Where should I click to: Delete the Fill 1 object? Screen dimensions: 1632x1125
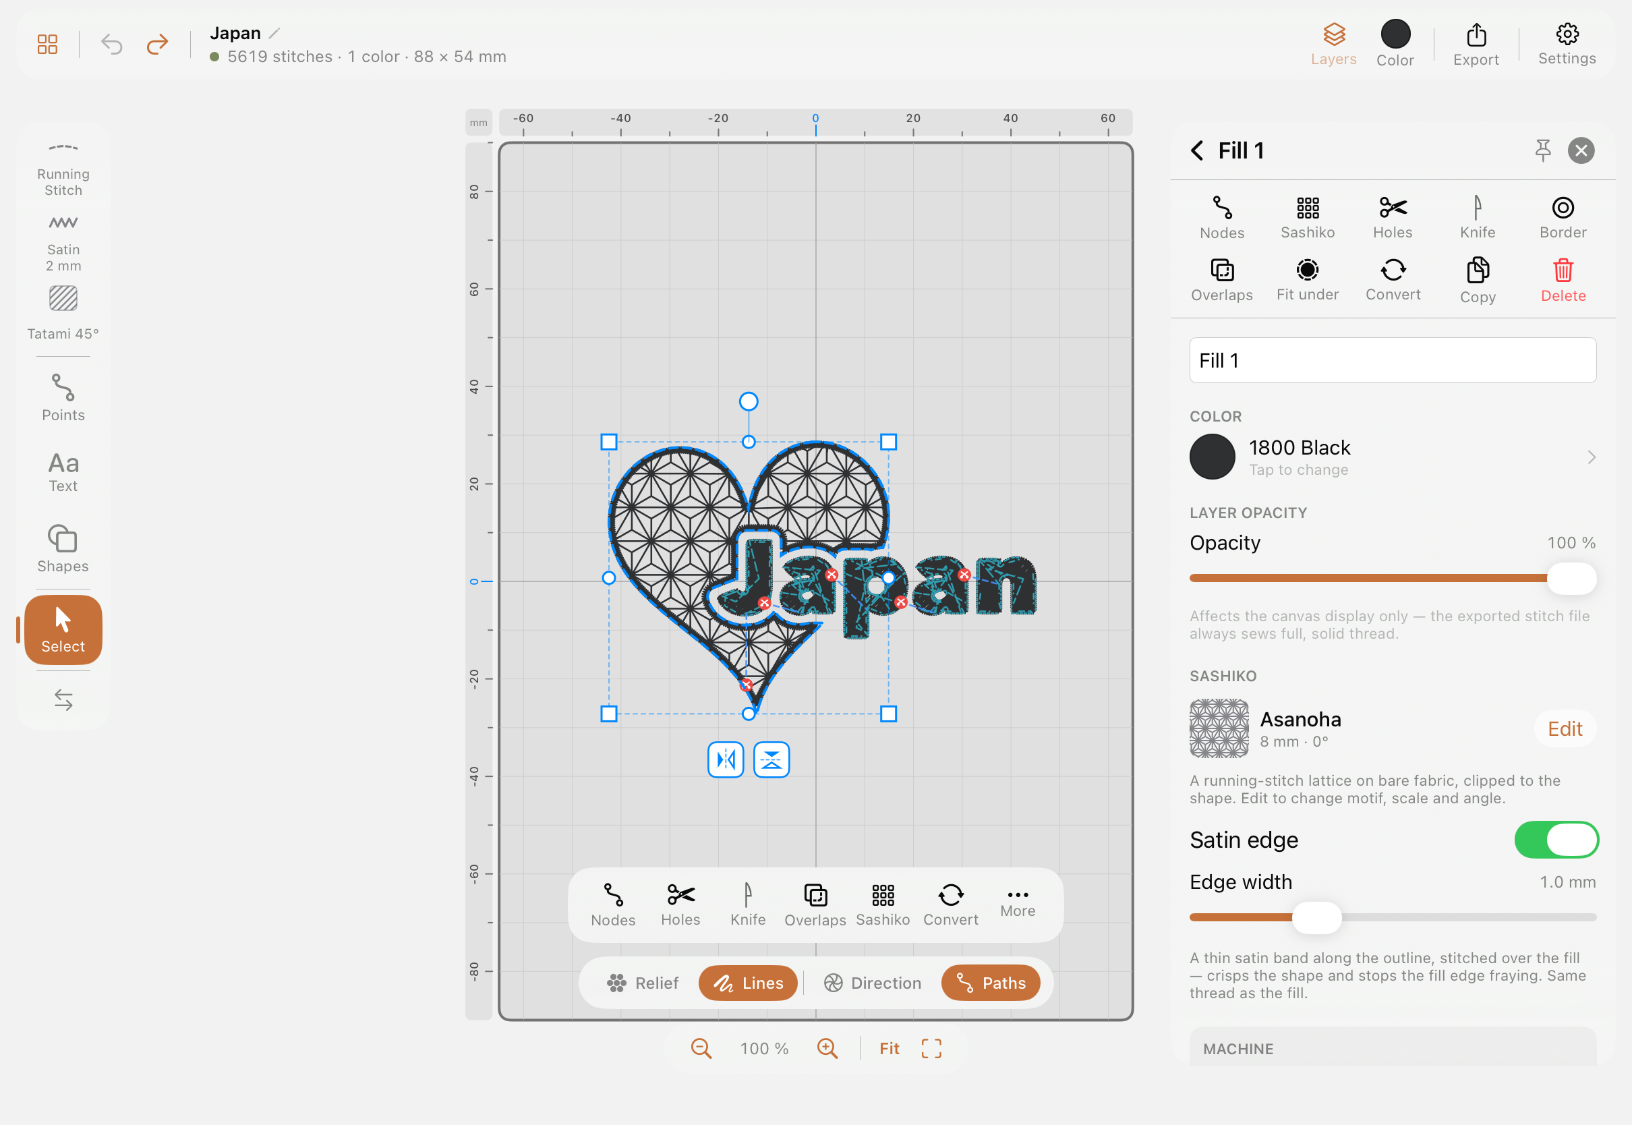(1563, 280)
